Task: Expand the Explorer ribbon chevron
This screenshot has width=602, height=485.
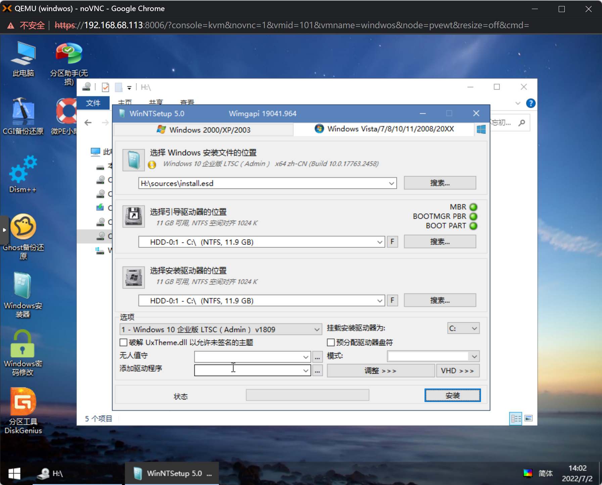Action: tap(518, 103)
